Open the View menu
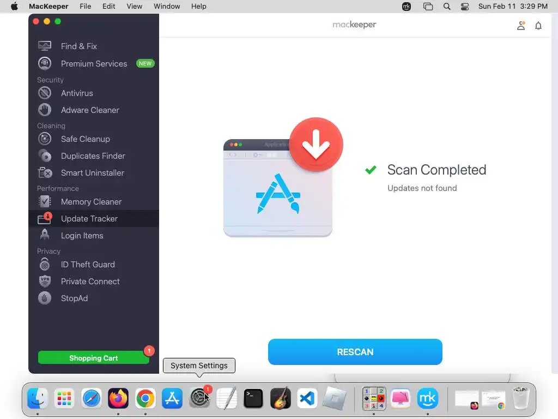This screenshot has width=558, height=419. click(134, 7)
